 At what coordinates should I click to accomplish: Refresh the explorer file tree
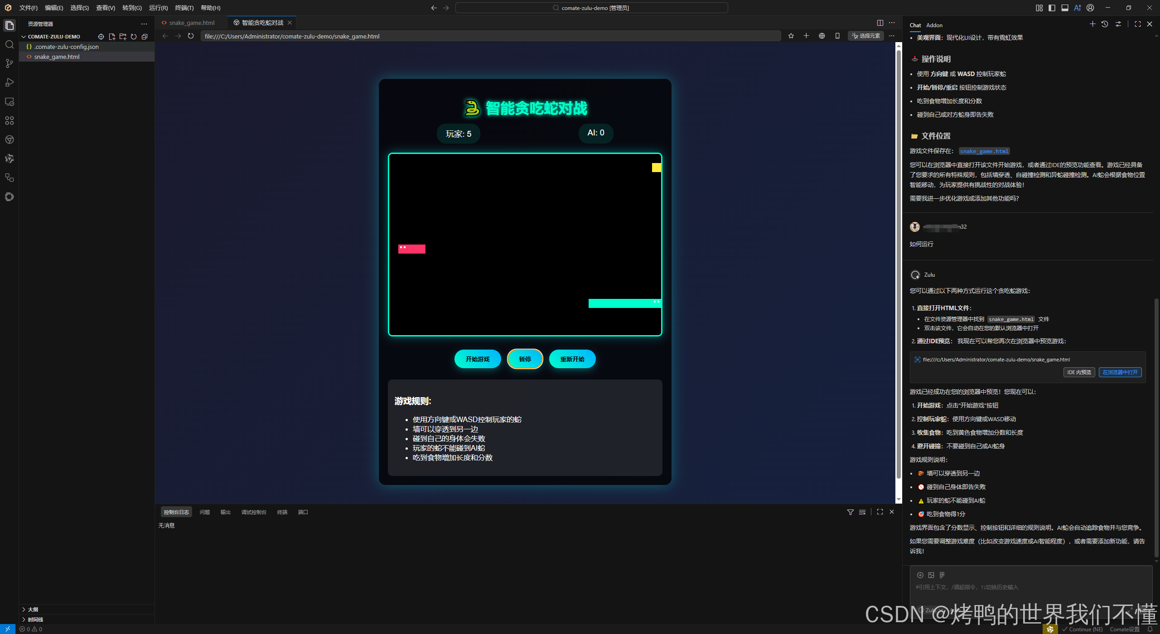(134, 37)
